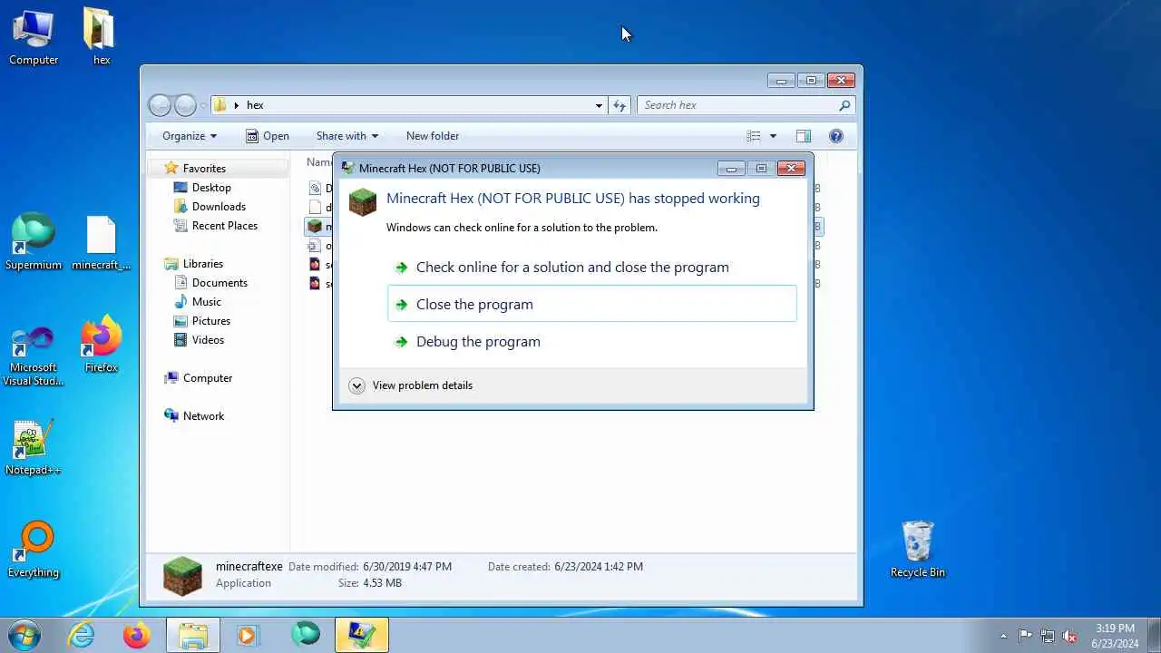
Task: Open Explorer Help icon
Action: click(836, 136)
